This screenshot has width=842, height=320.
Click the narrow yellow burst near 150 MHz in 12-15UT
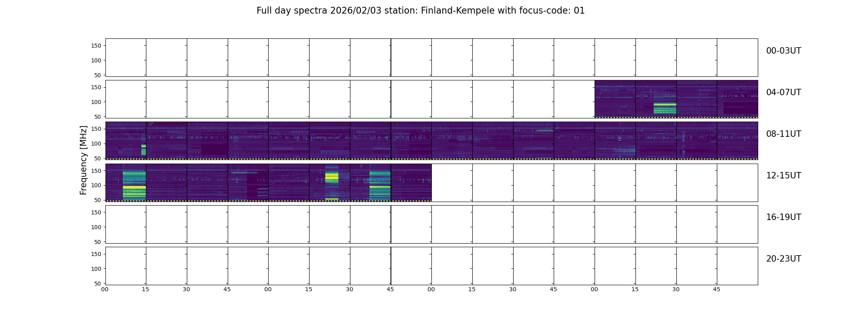click(x=332, y=178)
